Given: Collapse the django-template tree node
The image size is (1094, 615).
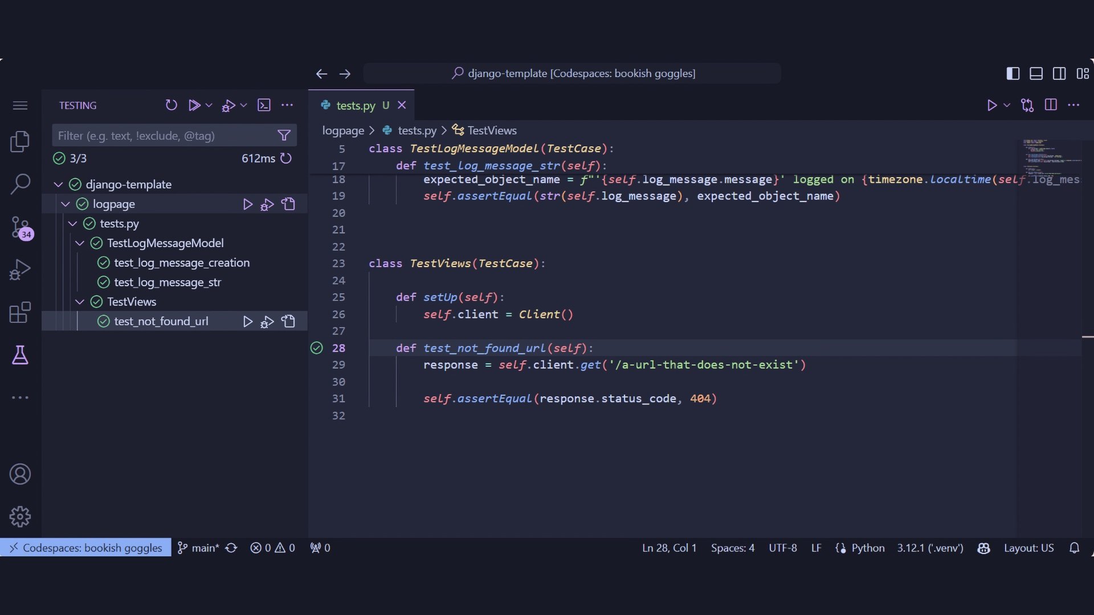Looking at the screenshot, I should (x=58, y=184).
